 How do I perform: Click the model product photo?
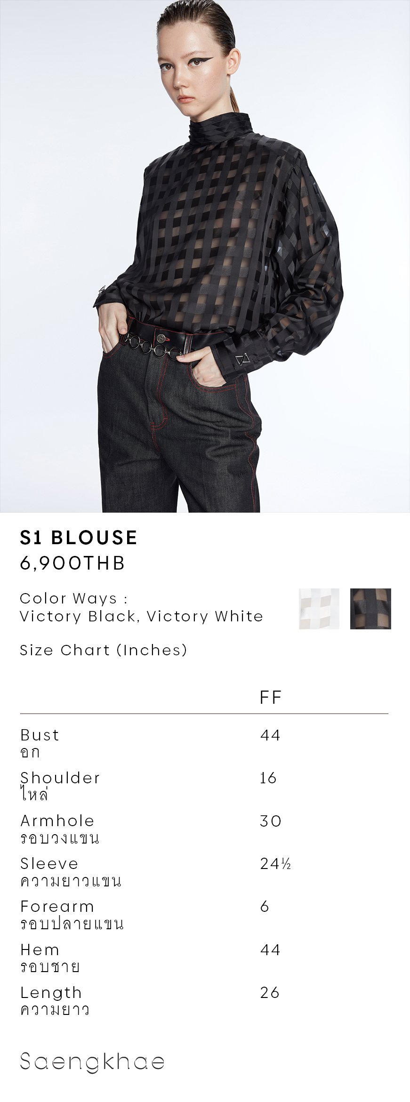click(x=205, y=256)
